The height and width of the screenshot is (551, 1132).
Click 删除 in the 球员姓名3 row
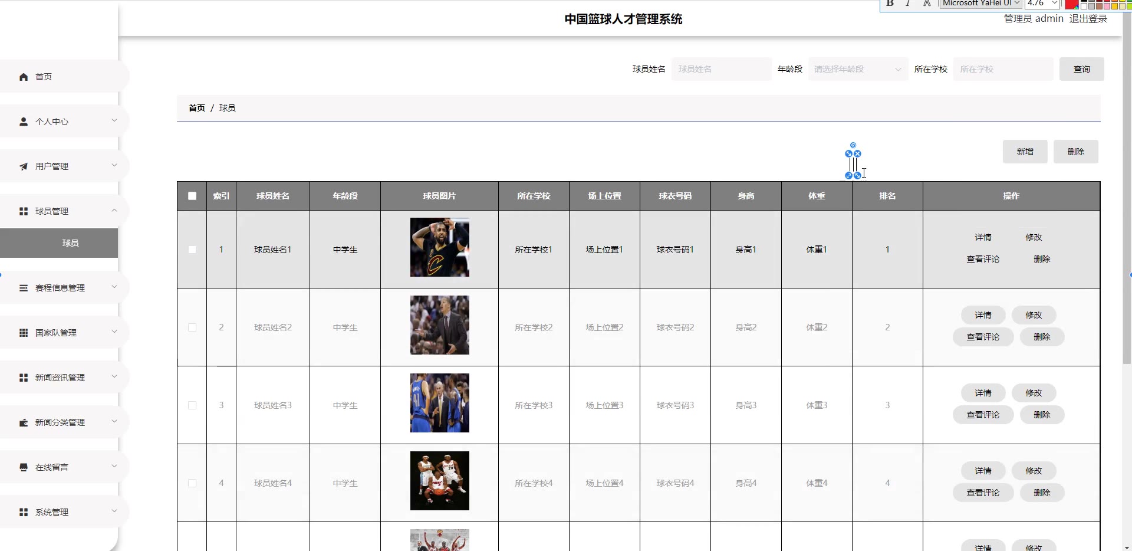coord(1042,415)
